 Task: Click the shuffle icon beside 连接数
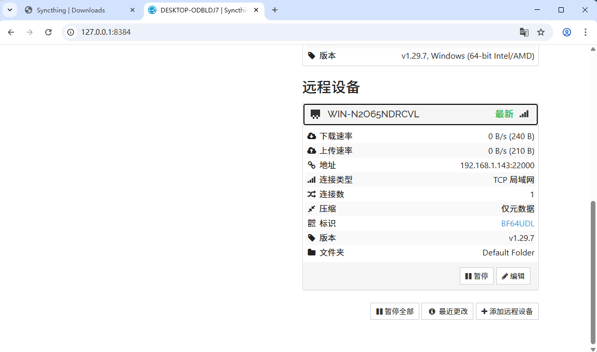311,194
